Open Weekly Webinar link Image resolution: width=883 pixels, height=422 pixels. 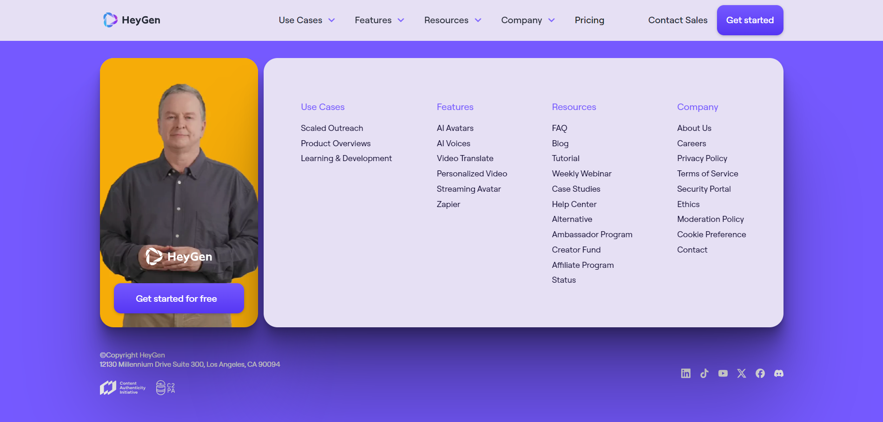click(582, 174)
